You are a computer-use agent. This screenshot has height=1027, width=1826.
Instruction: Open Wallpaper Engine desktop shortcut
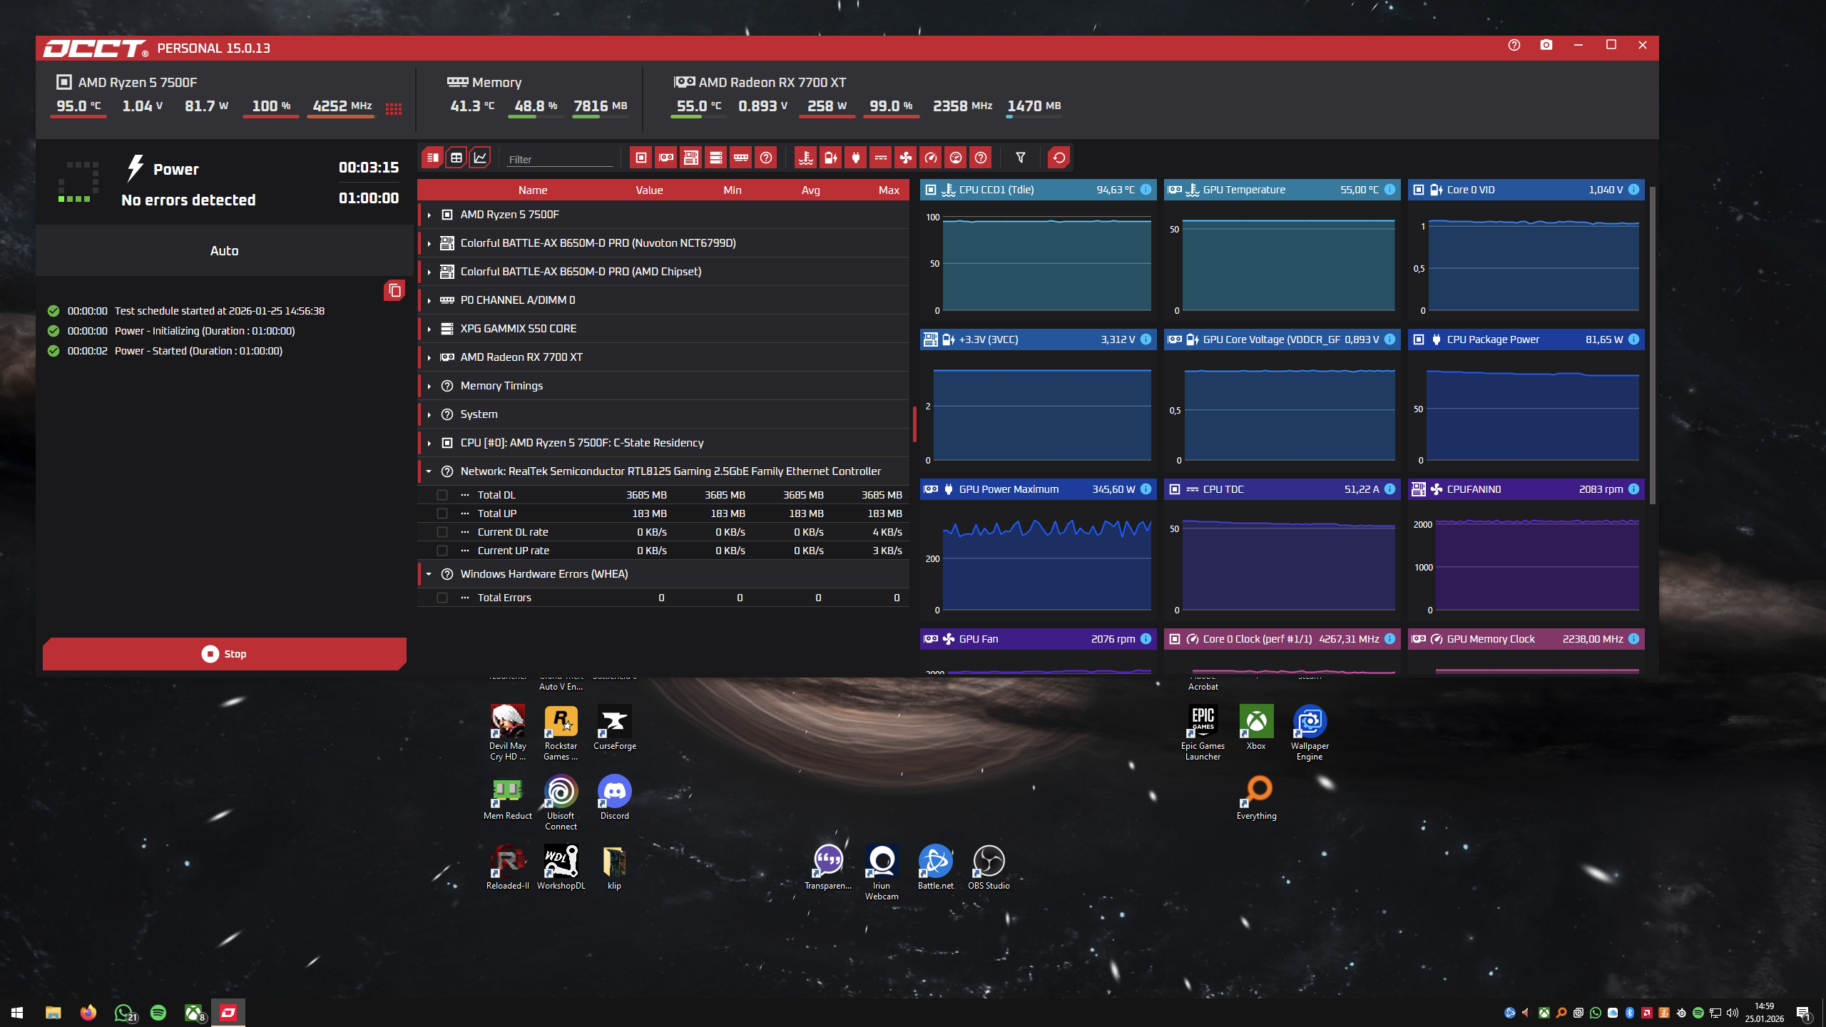tap(1310, 732)
